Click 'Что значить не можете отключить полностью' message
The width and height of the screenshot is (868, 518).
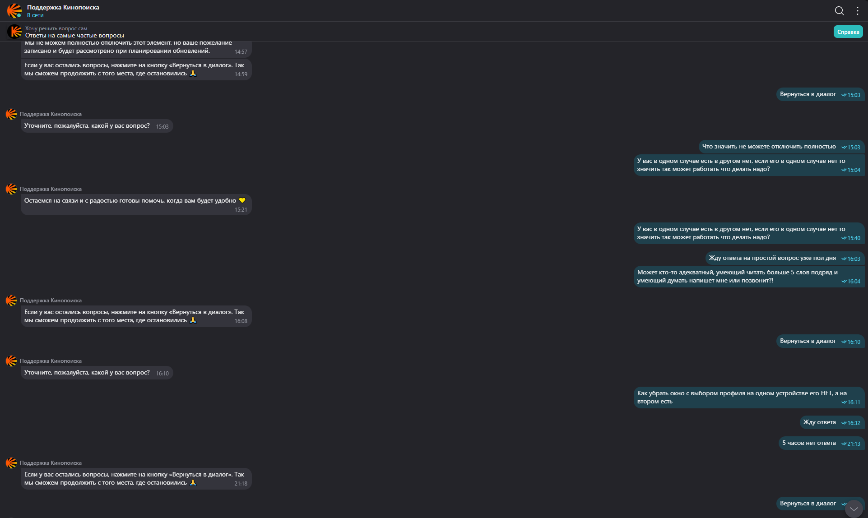point(769,147)
